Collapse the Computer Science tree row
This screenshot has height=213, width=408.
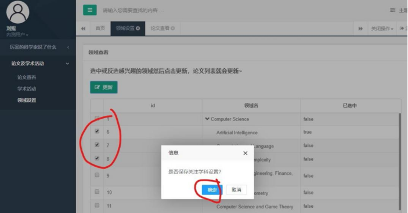click(x=207, y=119)
